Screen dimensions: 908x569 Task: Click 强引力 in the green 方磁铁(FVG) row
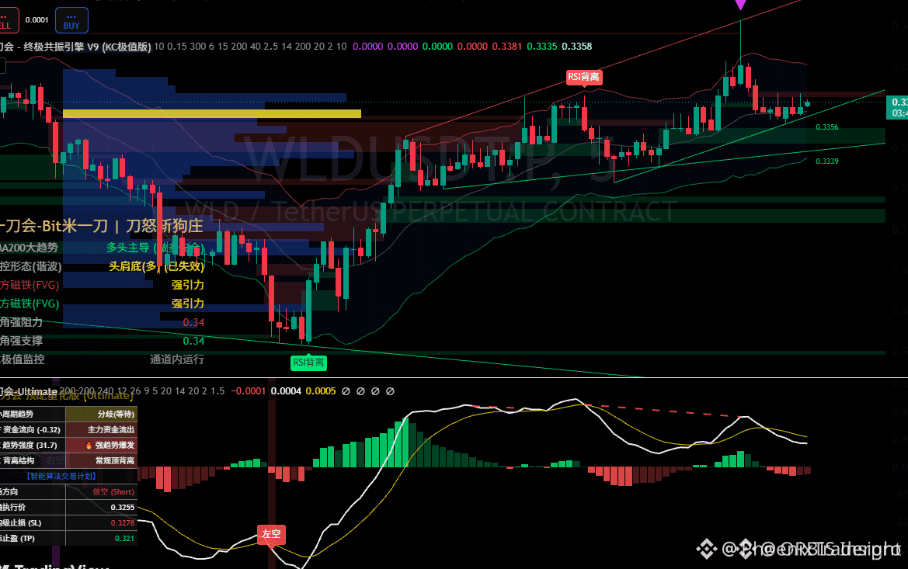coord(188,304)
